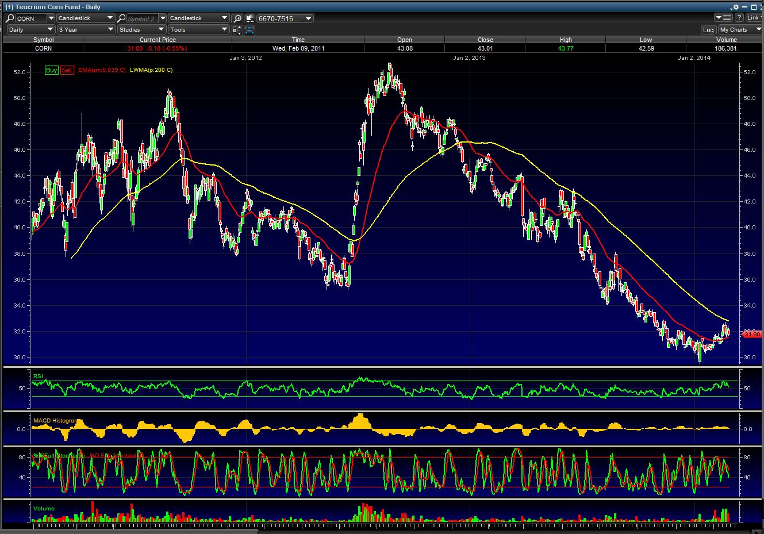Toggle the Link window button
This screenshot has height=534, width=764.
[x=753, y=18]
